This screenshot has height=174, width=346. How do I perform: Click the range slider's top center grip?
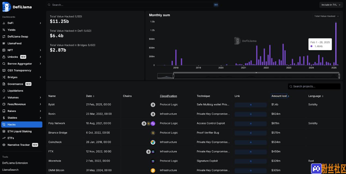pos(256,73)
